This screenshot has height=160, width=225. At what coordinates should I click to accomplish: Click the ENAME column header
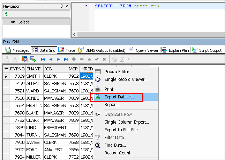tap(35, 69)
